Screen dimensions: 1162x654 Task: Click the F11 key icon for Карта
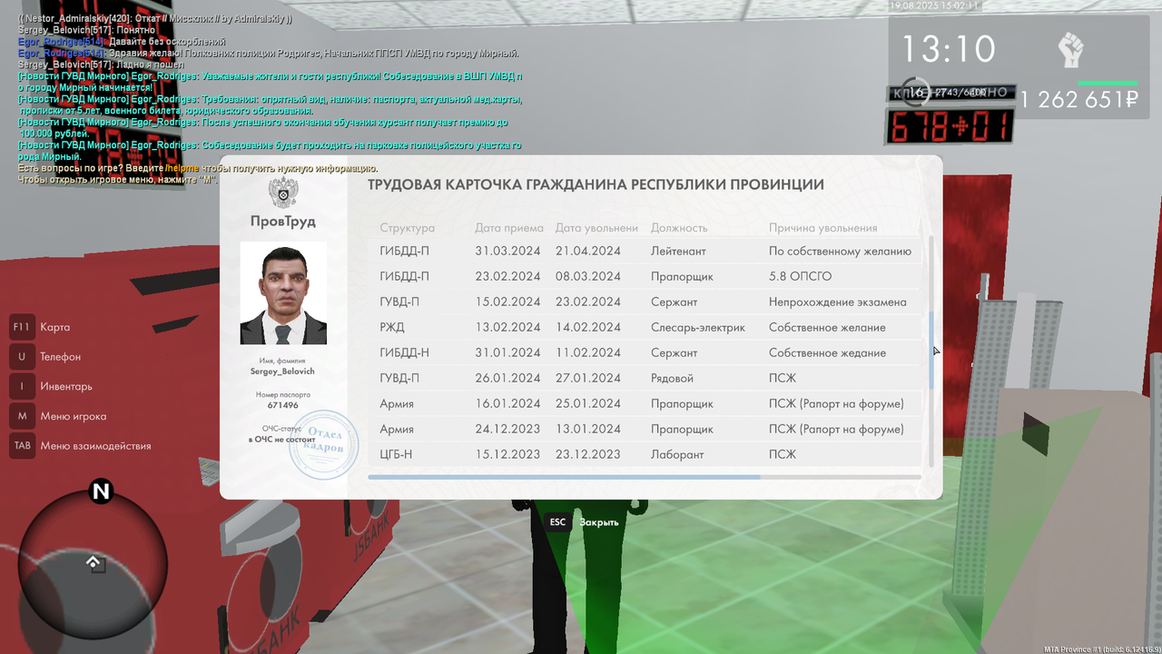tap(22, 327)
